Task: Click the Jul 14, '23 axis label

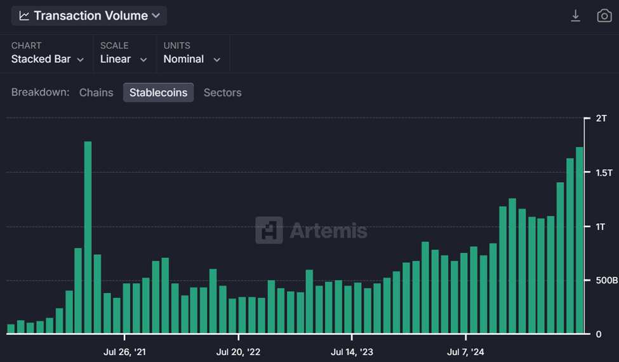Action: click(352, 352)
